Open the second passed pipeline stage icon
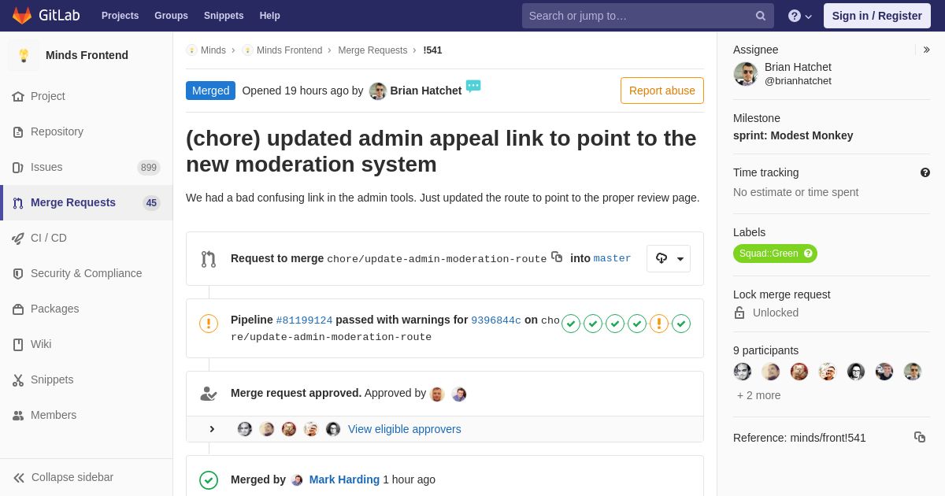 click(x=593, y=324)
